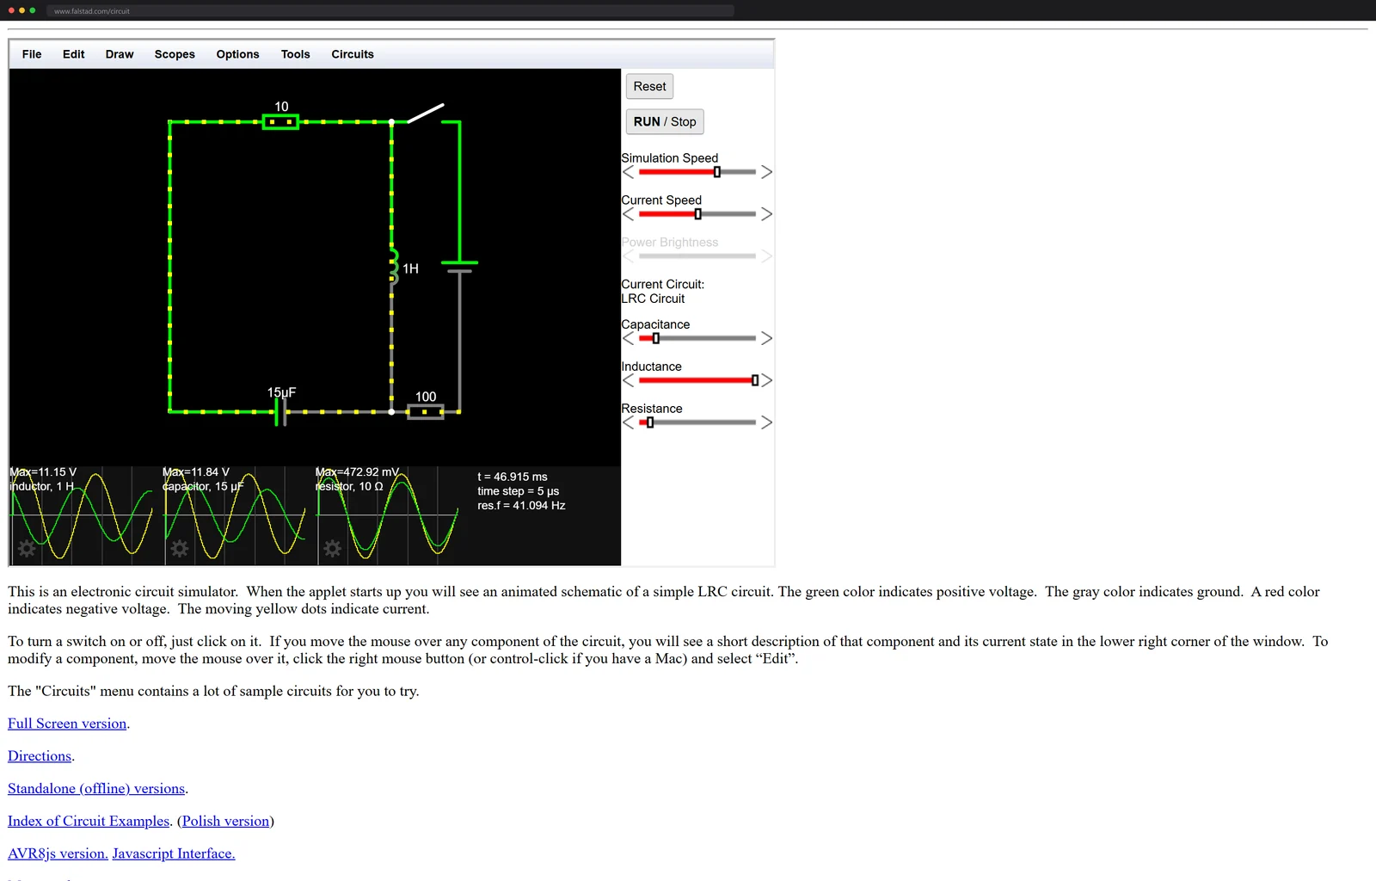Open the Polish version link
This screenshot has height=881, width=1376.
(x=225, y=822)
